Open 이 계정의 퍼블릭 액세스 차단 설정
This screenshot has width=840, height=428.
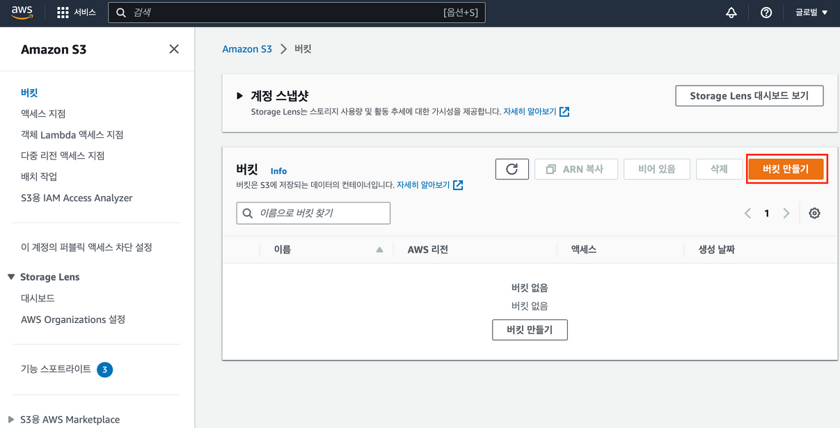click(x=86, y=247)
